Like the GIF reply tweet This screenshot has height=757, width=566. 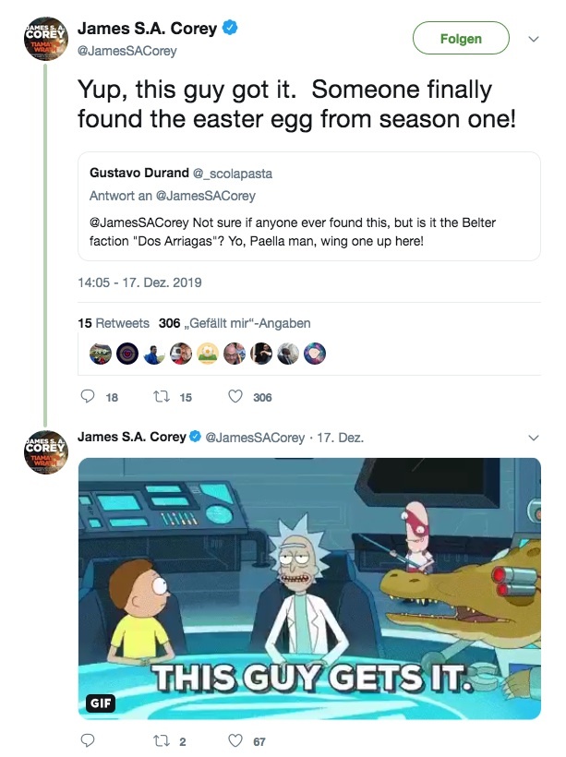[x=235, y=740]
